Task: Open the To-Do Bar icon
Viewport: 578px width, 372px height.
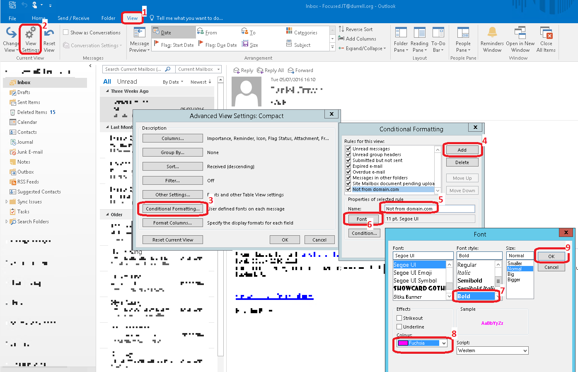Action: pyautogui.click(x=438, y=33)
